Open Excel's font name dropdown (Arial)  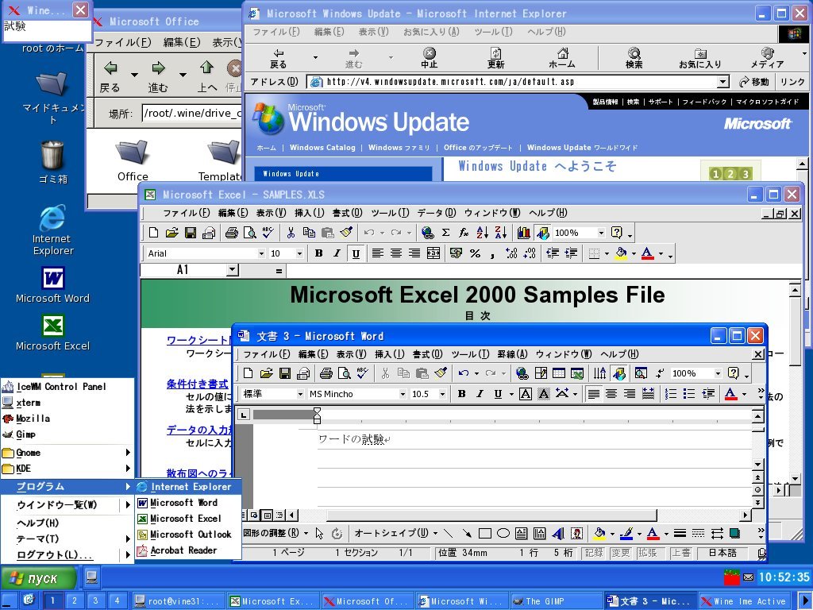tap(261, 253)
